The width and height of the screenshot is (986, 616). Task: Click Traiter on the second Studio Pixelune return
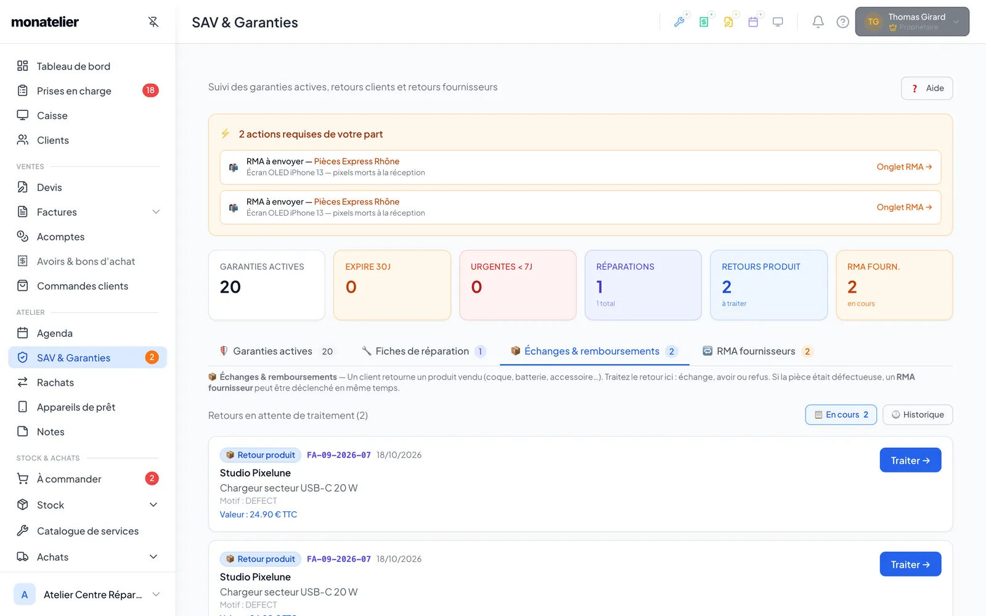pyautogui.click(x=910, y=564)
